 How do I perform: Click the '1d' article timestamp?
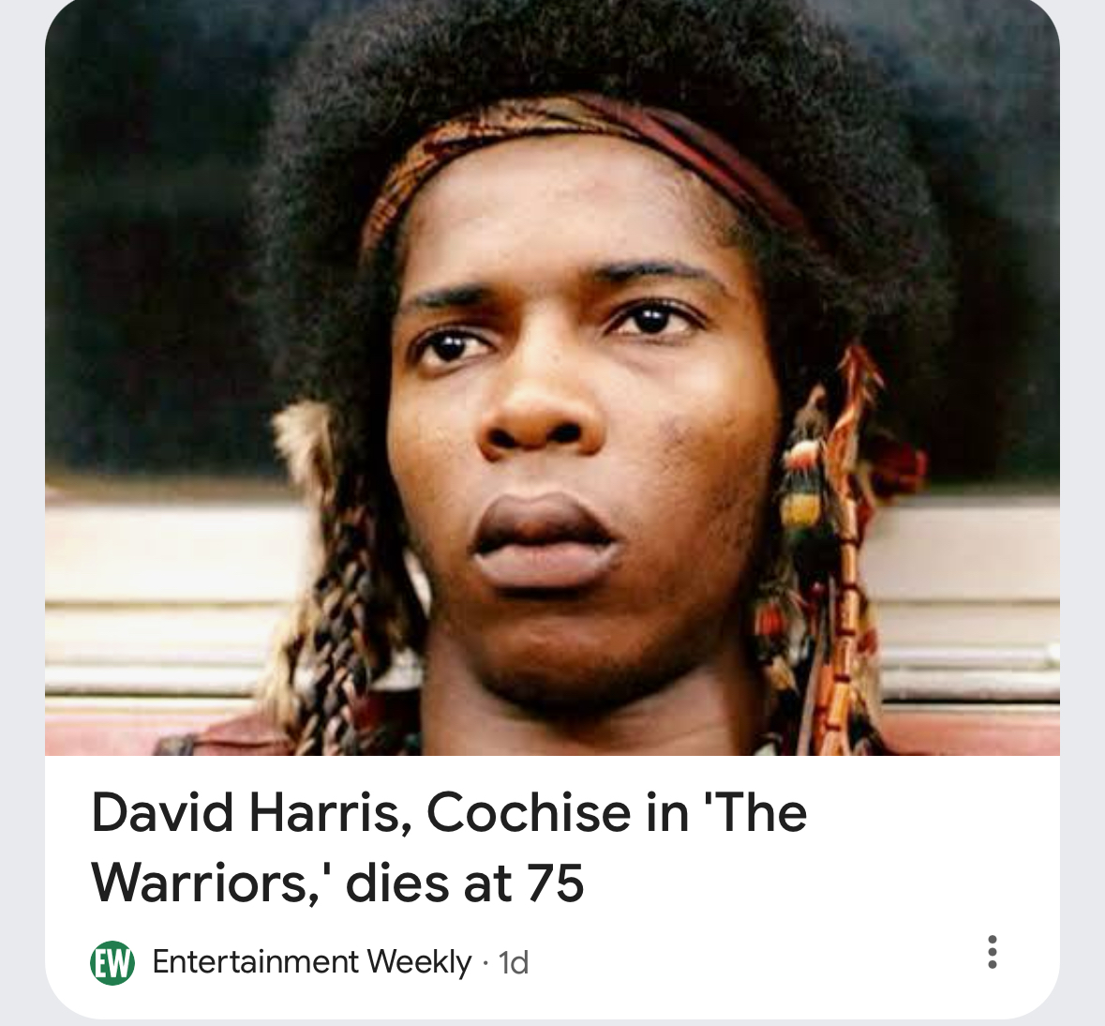point(513,962)
